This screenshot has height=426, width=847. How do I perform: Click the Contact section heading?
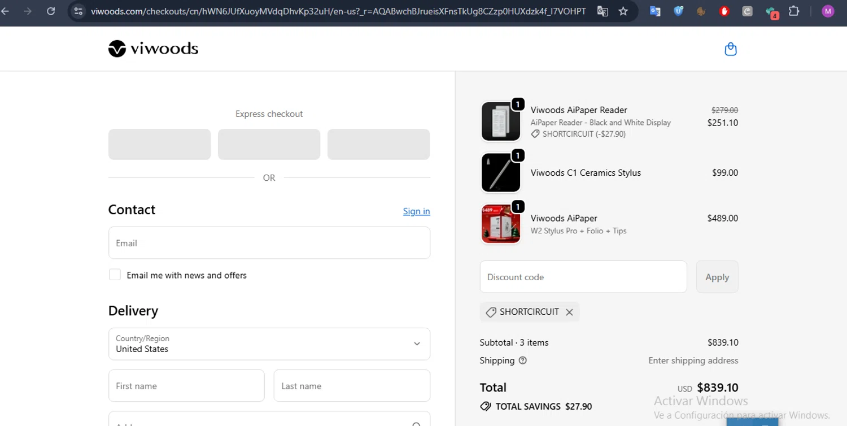coord(132,210)
